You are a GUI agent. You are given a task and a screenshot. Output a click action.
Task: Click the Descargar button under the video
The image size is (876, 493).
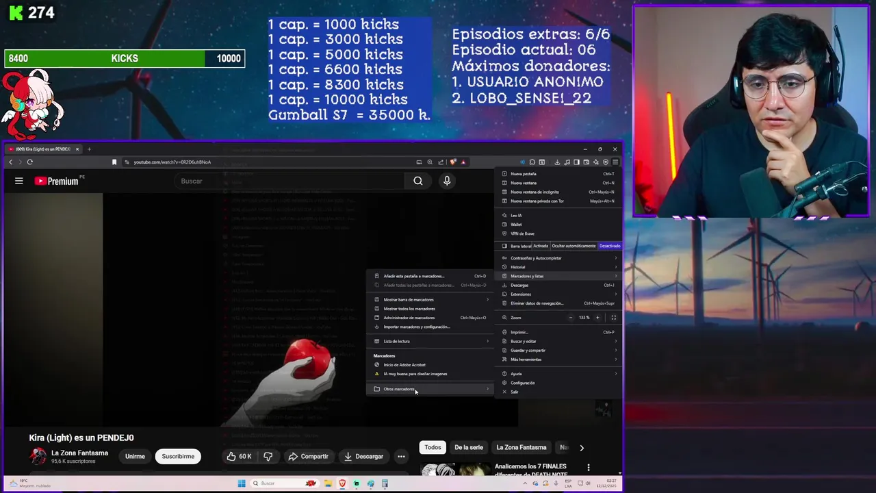click(x=363, y=456)
